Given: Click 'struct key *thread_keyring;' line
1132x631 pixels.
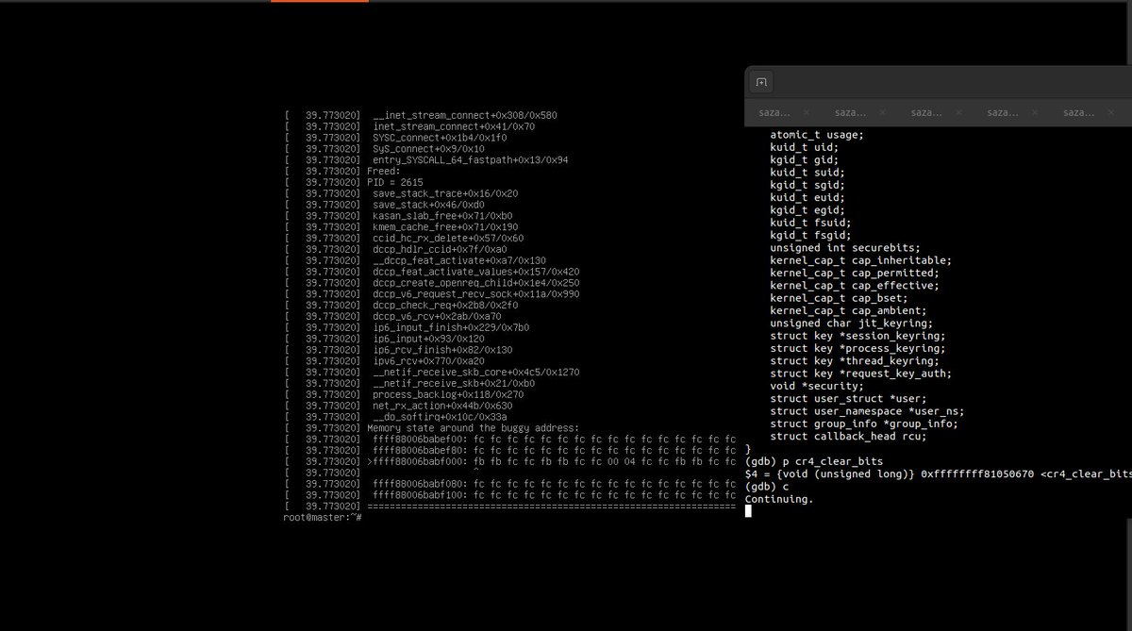Looking at the screenshot, I should pyautogui.click(x=855, y=361).
